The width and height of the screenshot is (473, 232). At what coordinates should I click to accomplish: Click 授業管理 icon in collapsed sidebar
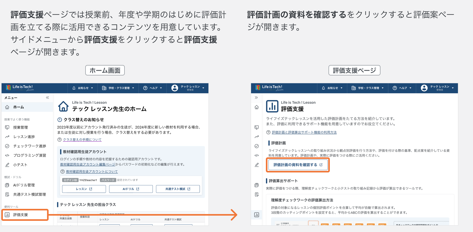click(257, 127)
